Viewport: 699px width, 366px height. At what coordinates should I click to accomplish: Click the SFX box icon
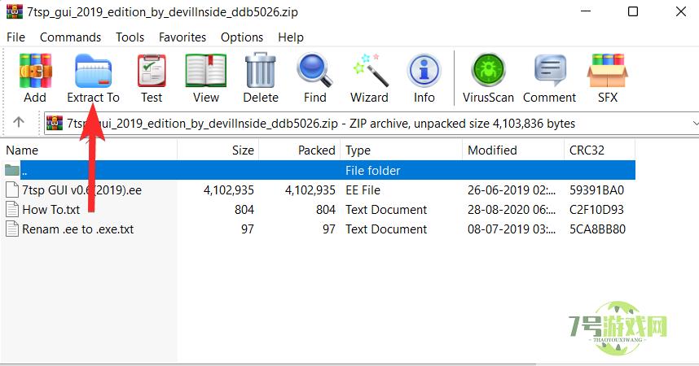point(608,71)
